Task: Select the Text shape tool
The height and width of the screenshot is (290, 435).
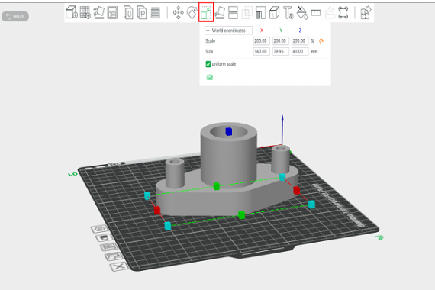Action: (288, 12)
